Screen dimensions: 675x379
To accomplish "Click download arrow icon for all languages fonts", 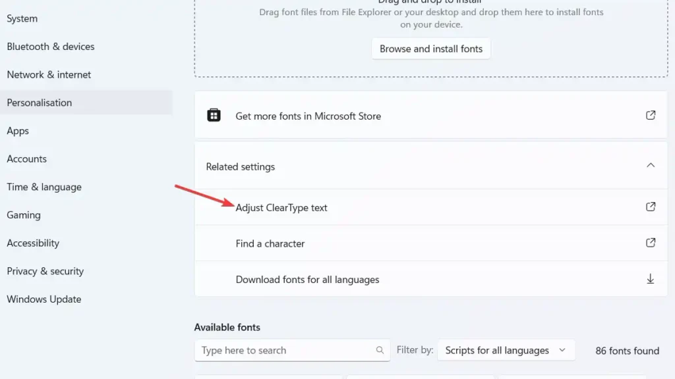I will point(651,279).
